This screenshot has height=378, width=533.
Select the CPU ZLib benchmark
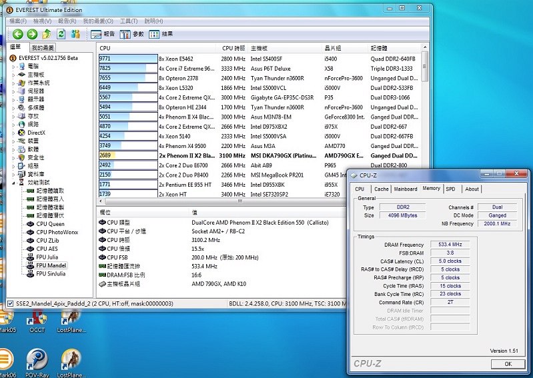click(47, 241)
